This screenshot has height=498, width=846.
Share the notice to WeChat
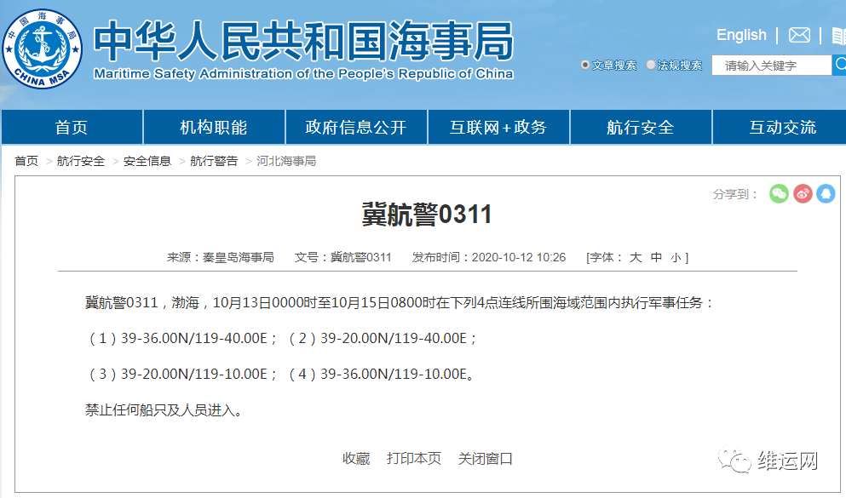point(778,194)
